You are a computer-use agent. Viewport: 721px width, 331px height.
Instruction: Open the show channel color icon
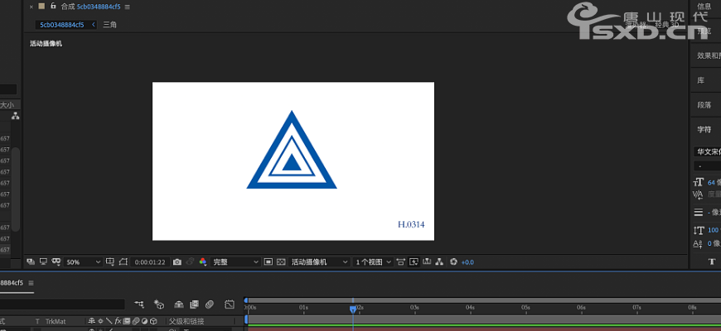coord(203,261)
